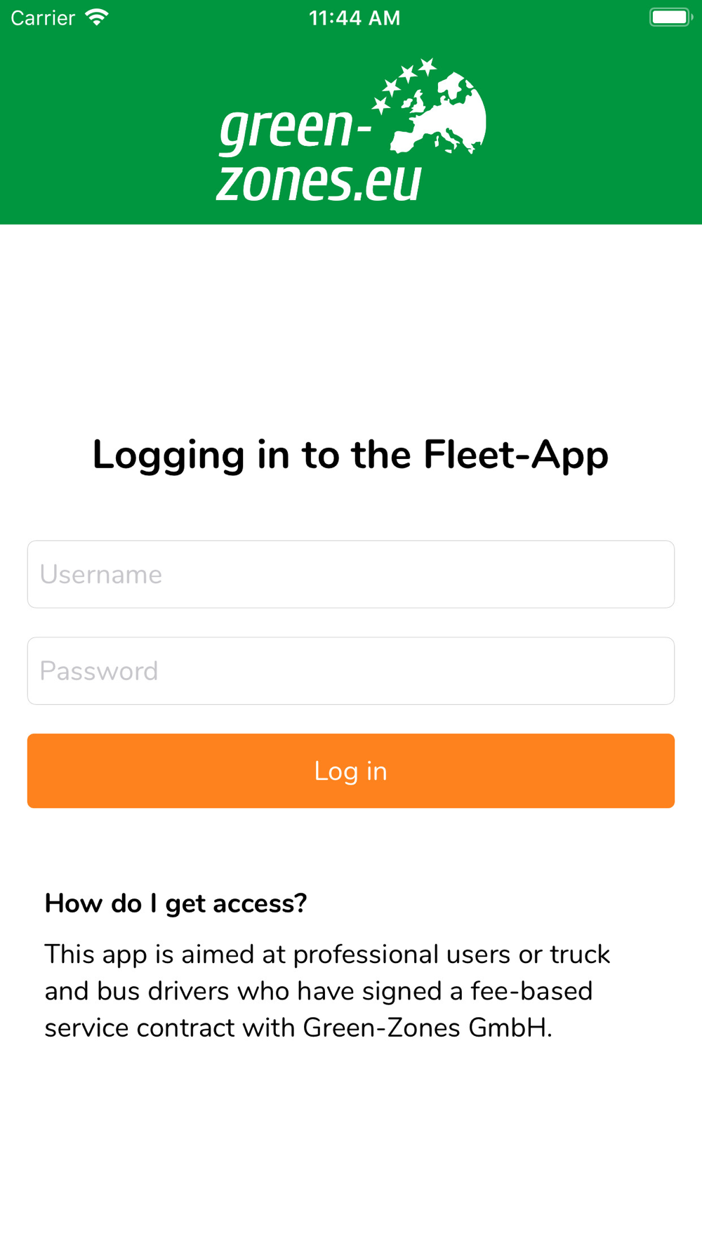
Task: Focus the Username input field
Action: pos(351,574)
